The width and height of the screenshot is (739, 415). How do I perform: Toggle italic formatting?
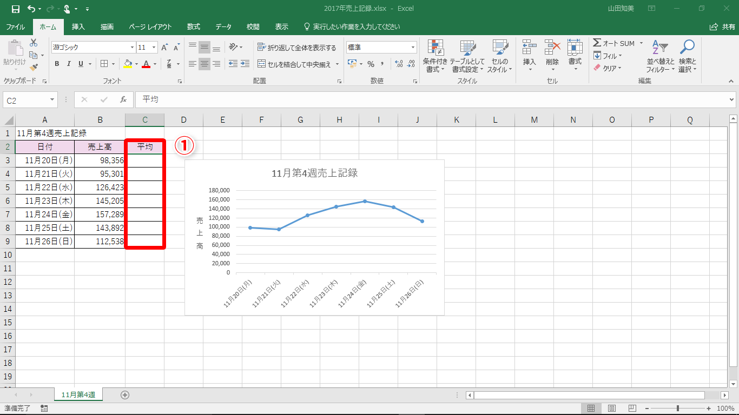[x=69, y=64]
